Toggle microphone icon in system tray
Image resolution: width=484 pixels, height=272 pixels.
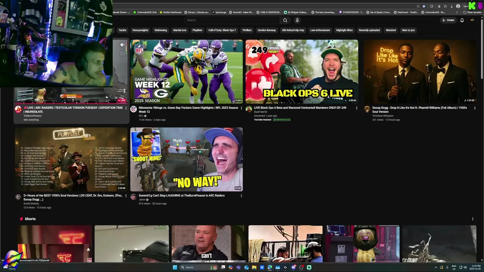[x=447, y=267]
